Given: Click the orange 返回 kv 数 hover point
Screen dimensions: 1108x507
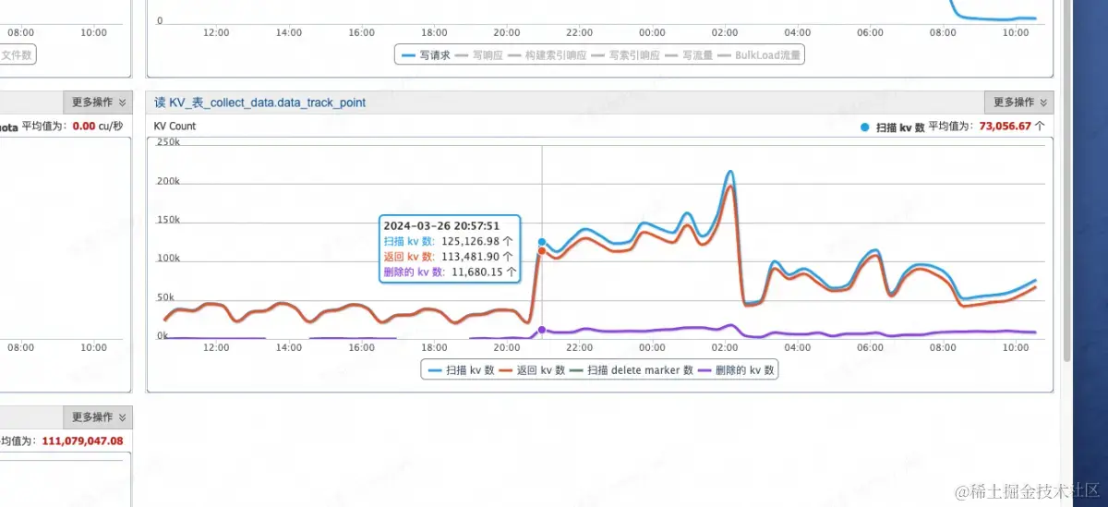Looking at the screenshot, I should (542, 250).
